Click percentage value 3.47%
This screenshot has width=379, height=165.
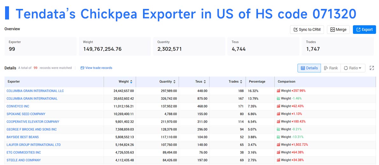(x=253, y=145)
